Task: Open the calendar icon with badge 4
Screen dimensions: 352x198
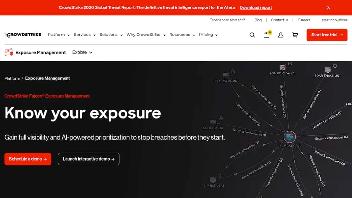Action: click(x=267, y=35)
